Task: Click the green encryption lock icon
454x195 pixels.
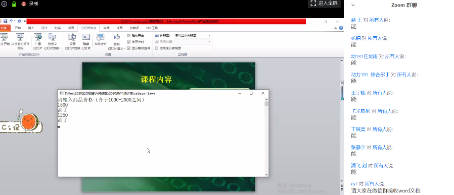Action: tap(14, 4)
